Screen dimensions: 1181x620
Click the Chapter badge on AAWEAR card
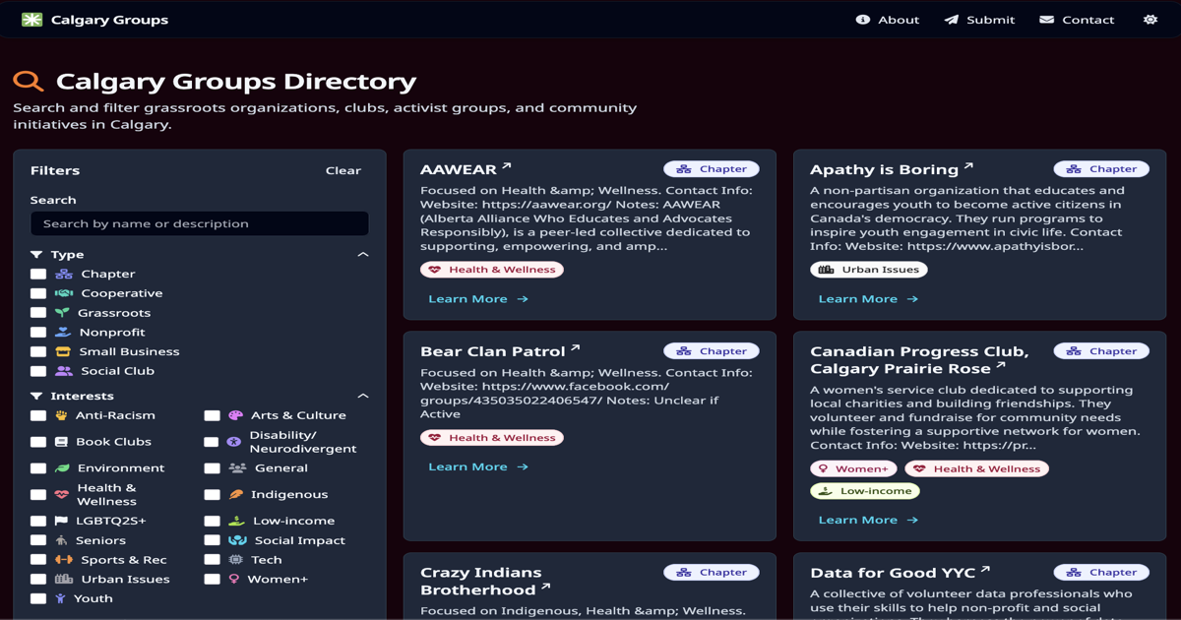[712, 169]
